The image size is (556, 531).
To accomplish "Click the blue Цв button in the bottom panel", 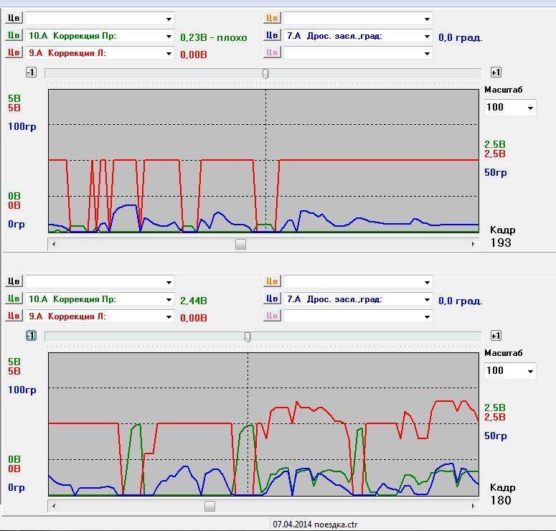I will pyautogui.click(x=272, y=299).
